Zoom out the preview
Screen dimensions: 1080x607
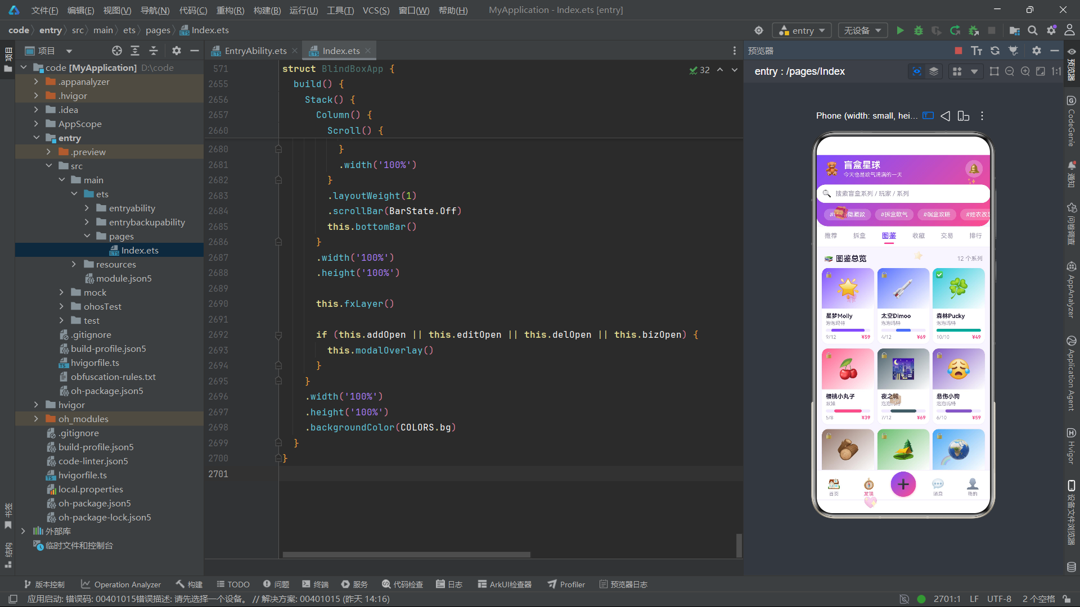point(1010,71)
